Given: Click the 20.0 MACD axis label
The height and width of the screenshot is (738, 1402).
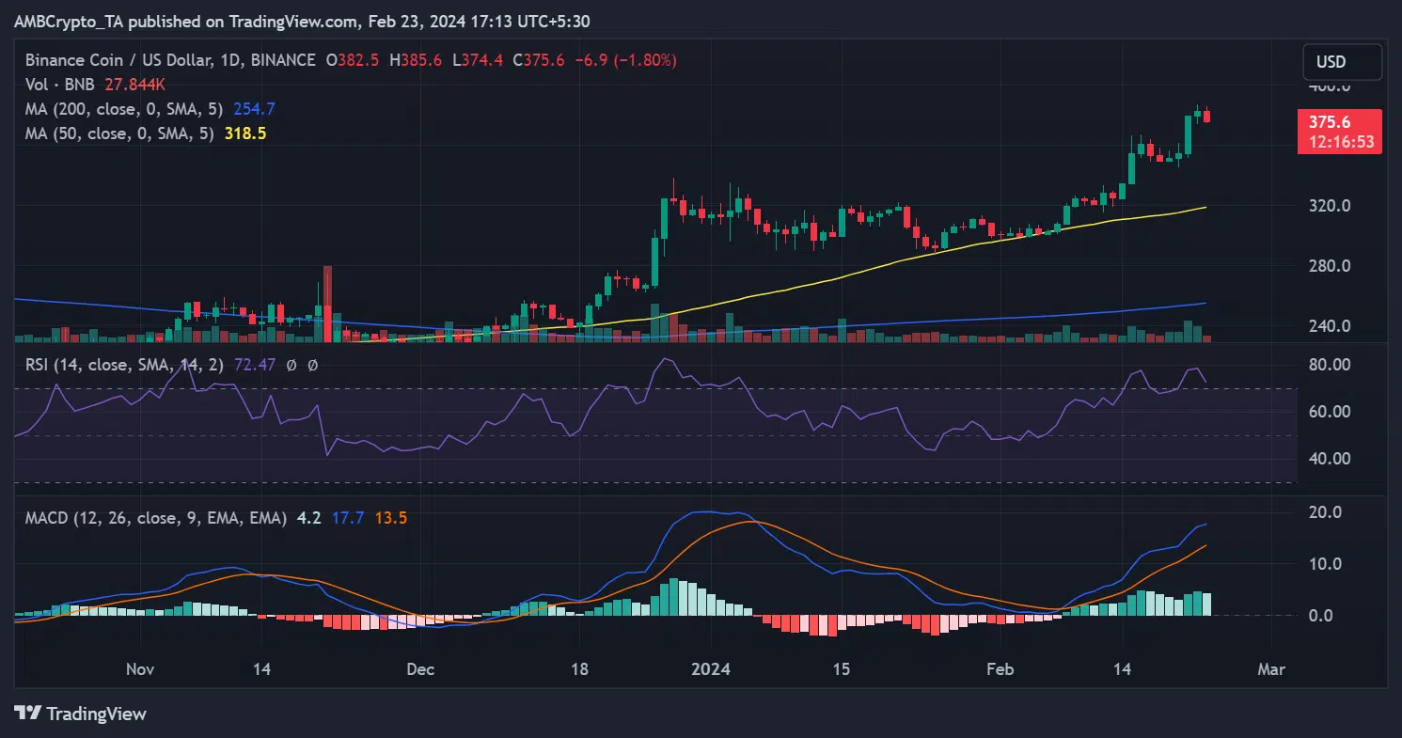Looking at the screenshot, I should (x=1324, y=512).
